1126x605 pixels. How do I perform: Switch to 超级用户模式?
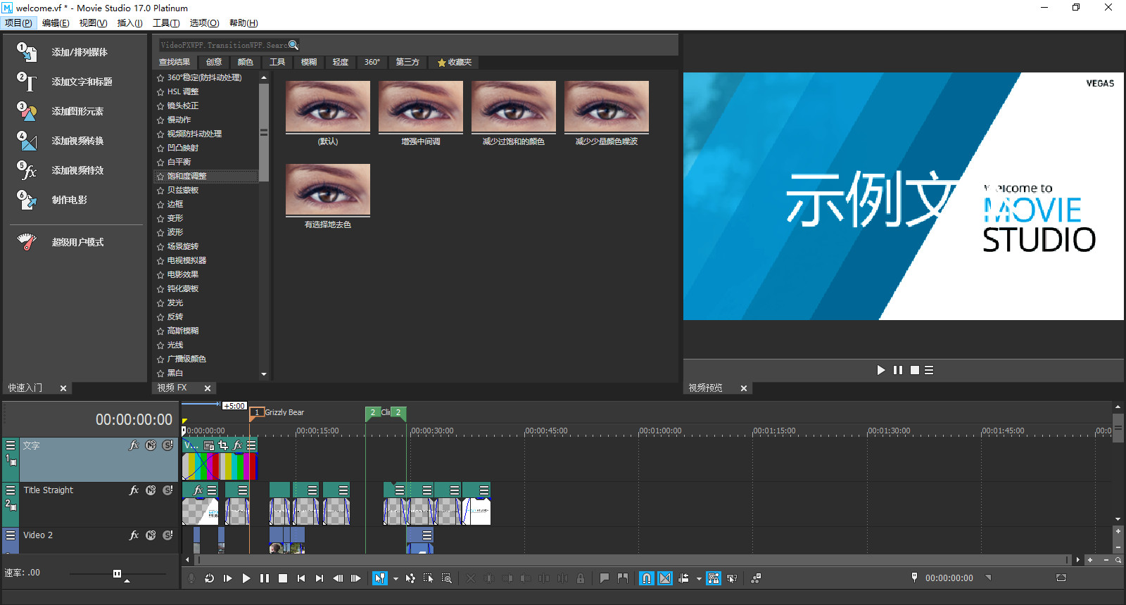click(60, 242)
